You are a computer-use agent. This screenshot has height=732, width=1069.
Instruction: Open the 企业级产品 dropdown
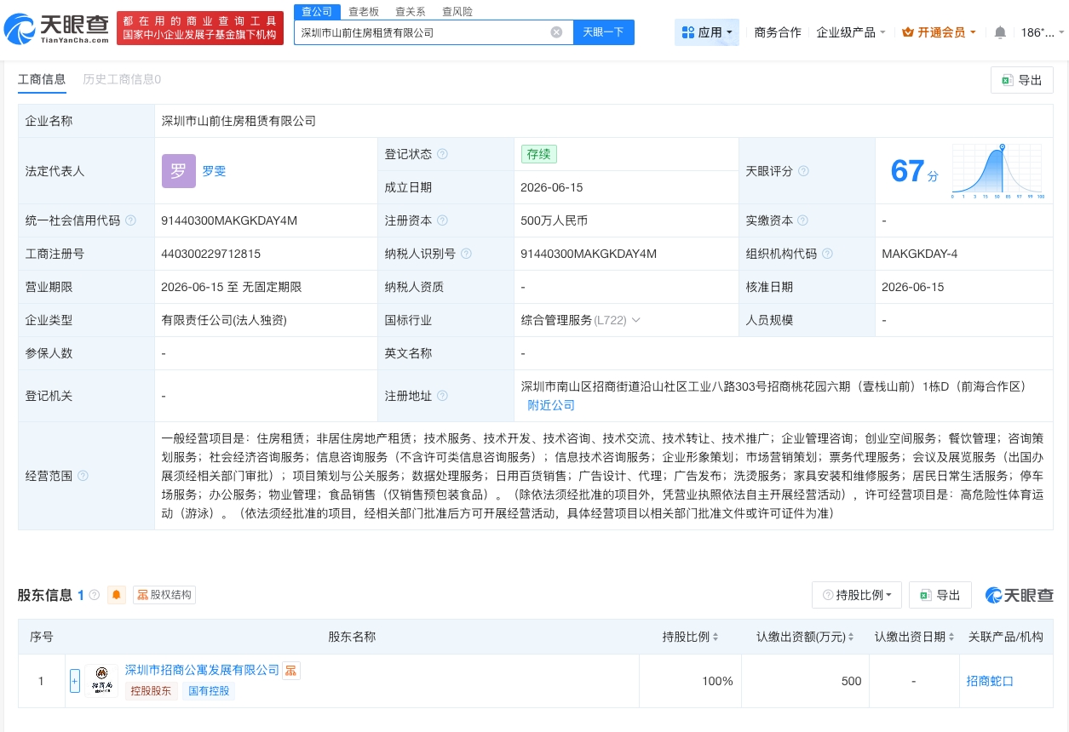coord(851,32)
